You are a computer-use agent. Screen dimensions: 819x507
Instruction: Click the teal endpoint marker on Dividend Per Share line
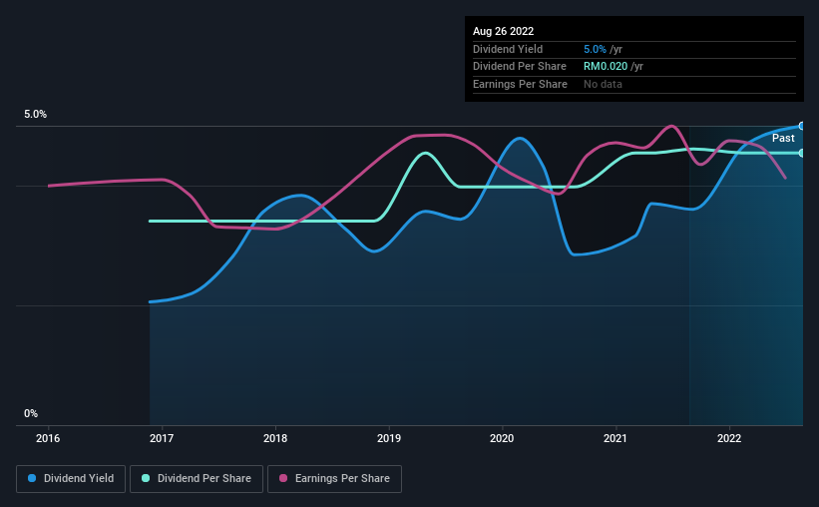click(x=802, y=153)
